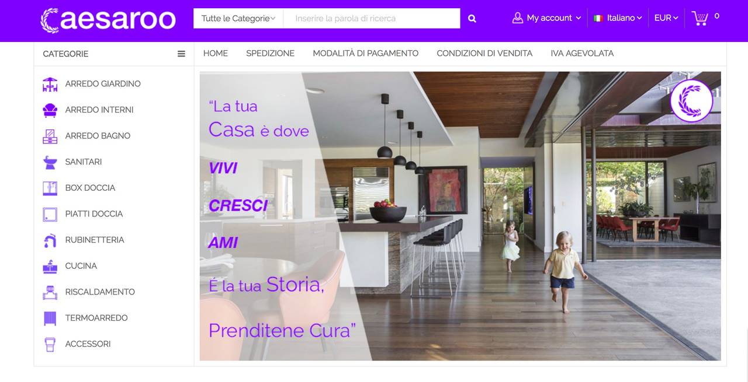748x382 pixels.
Task: Open the Modalità di Pagamento page
Action: click(x=366, y=53)
